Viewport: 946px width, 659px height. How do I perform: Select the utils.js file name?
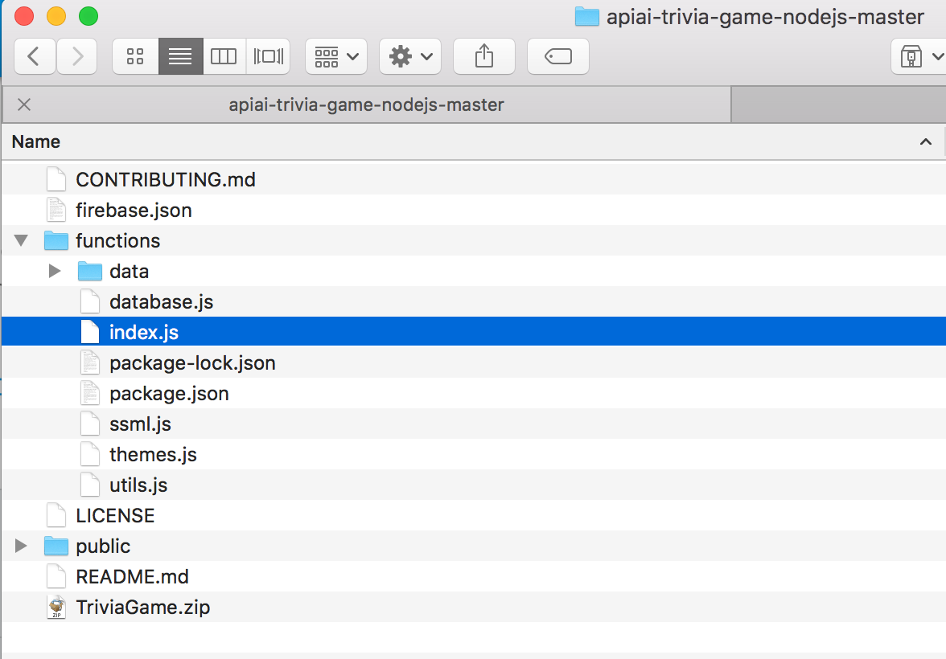pos(138,485)
